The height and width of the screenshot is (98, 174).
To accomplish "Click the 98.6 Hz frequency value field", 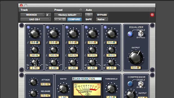I will point(111,55).
